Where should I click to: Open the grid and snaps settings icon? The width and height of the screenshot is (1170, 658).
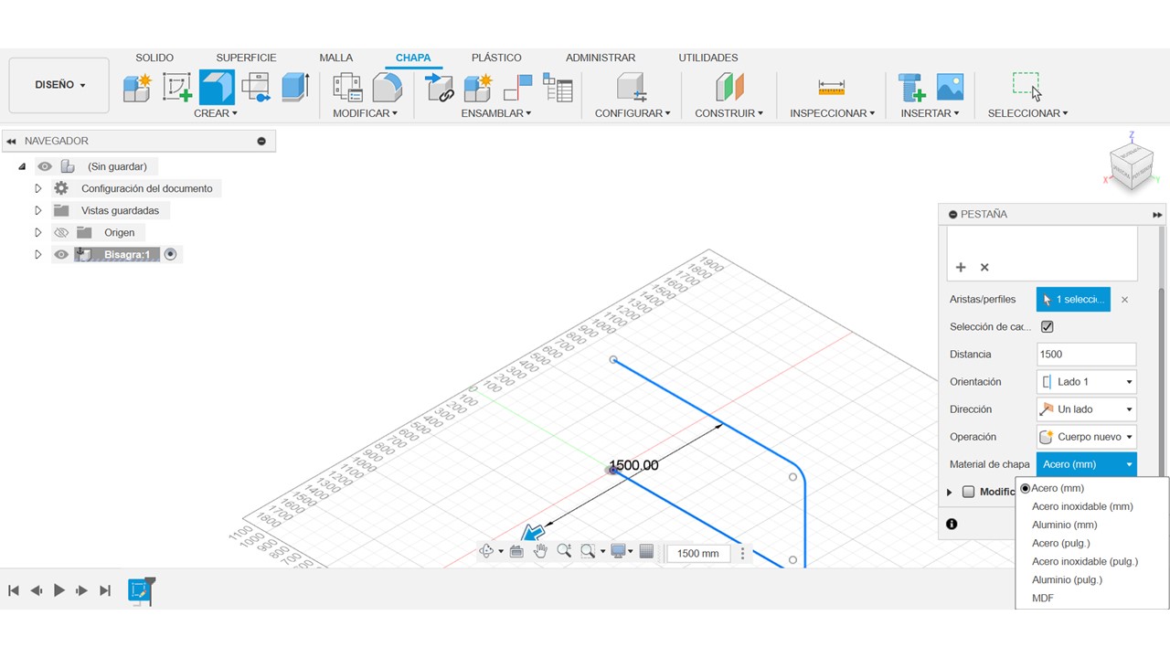[646, 551]
